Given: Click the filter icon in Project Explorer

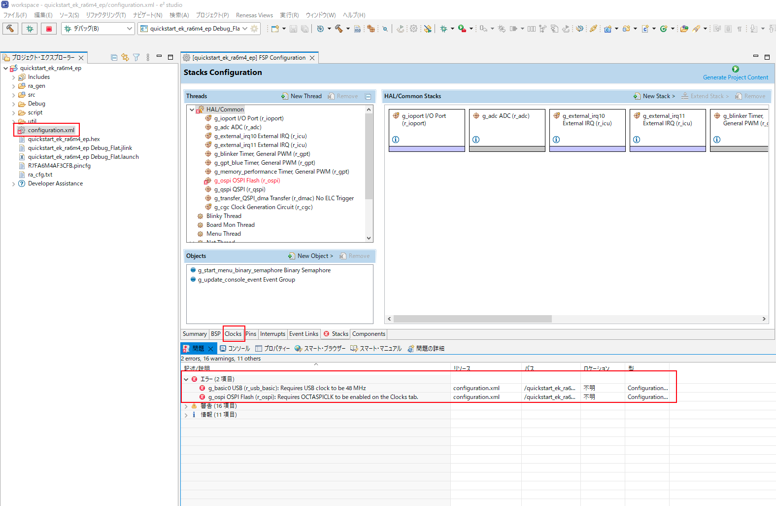Looking at the screenshot, I should point(136,58).
